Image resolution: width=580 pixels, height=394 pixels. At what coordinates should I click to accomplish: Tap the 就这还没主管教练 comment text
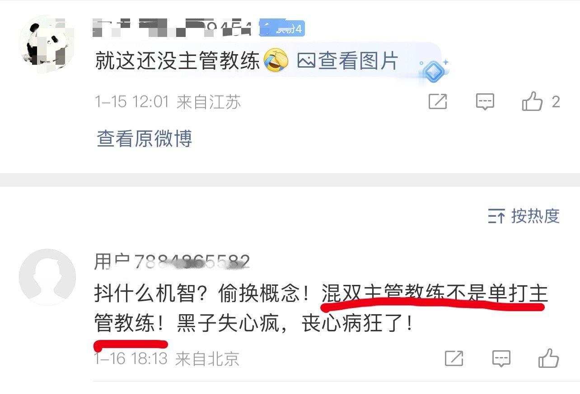point(178,61)
